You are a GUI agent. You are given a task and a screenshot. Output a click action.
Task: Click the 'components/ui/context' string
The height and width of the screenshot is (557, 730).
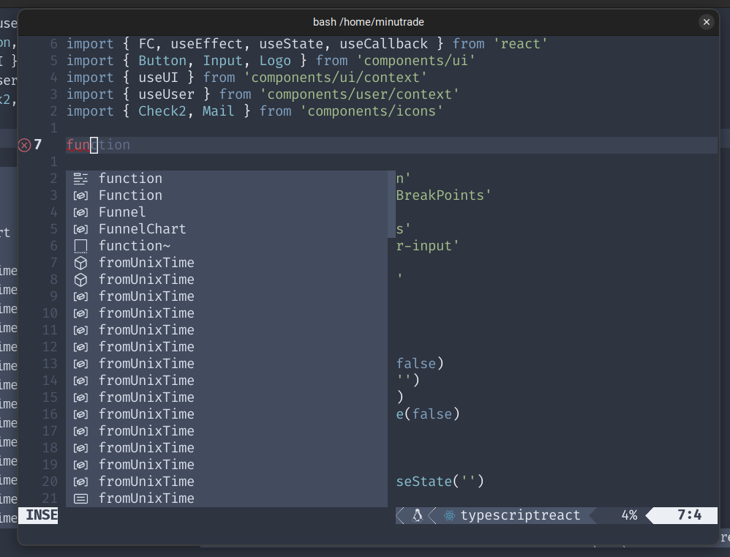coord(335,78)
